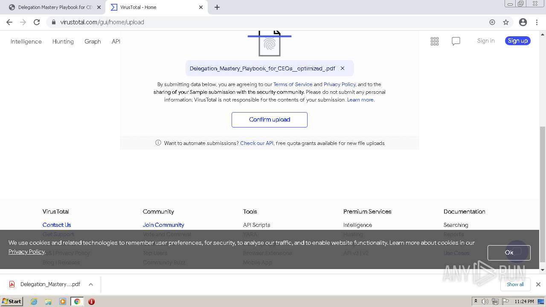Click the lock icon in address bar
The image size is (546, 307).
(53, 22)
